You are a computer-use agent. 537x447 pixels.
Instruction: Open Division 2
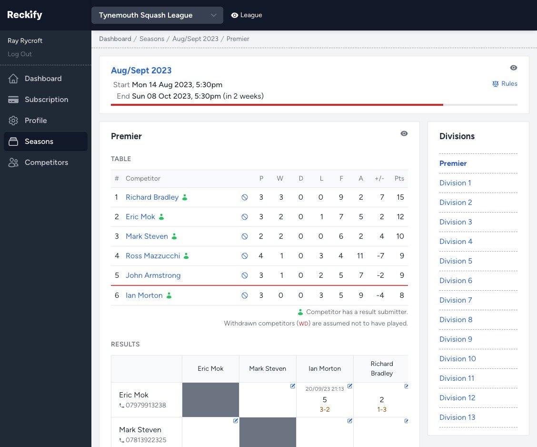[x=456, y=202]
